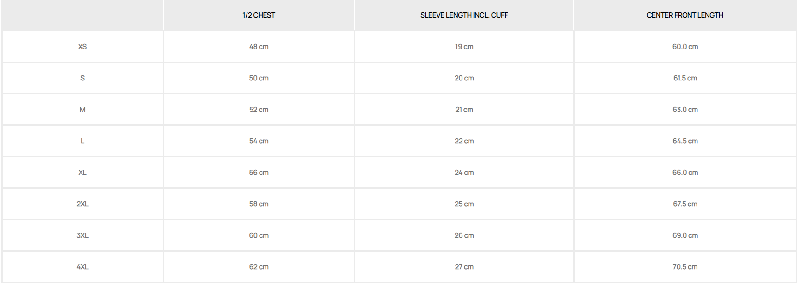Select the 4XL size row label

82,267
